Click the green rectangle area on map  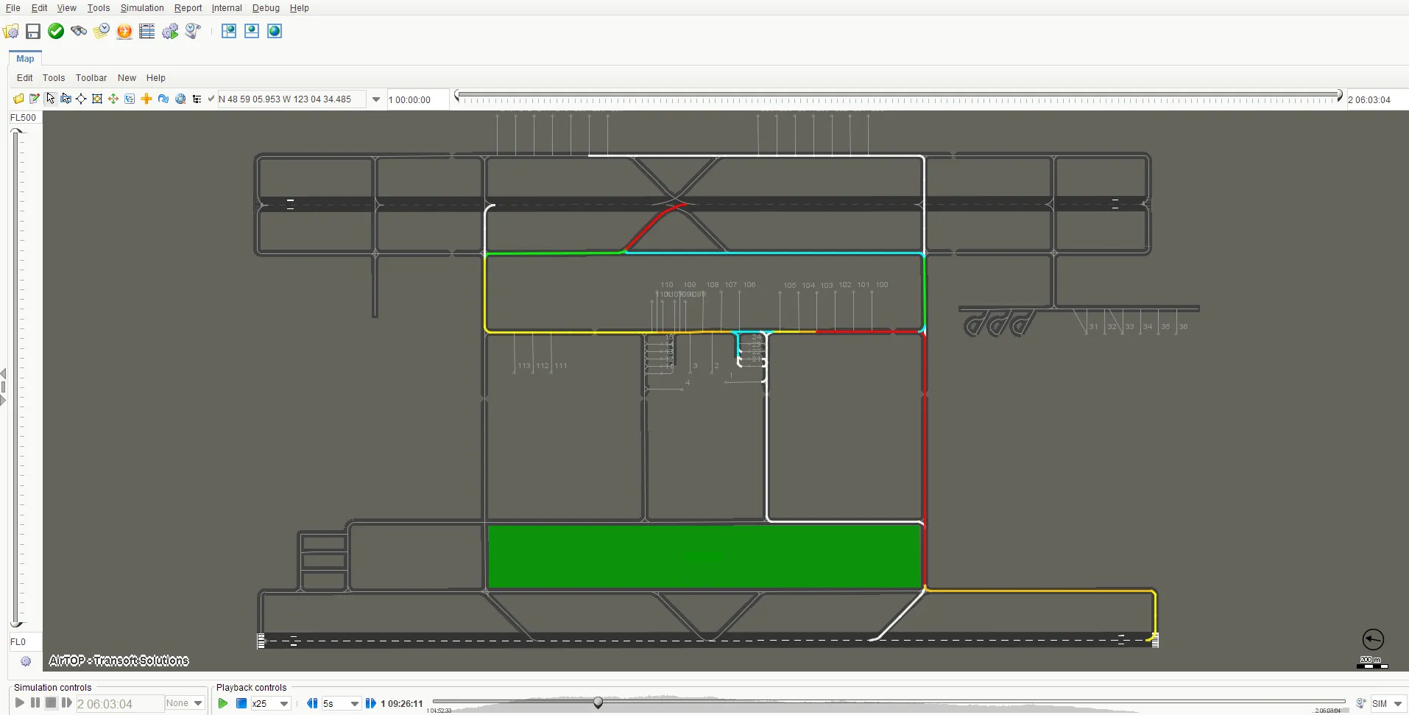pyautogui.click(x=704, y=557)
